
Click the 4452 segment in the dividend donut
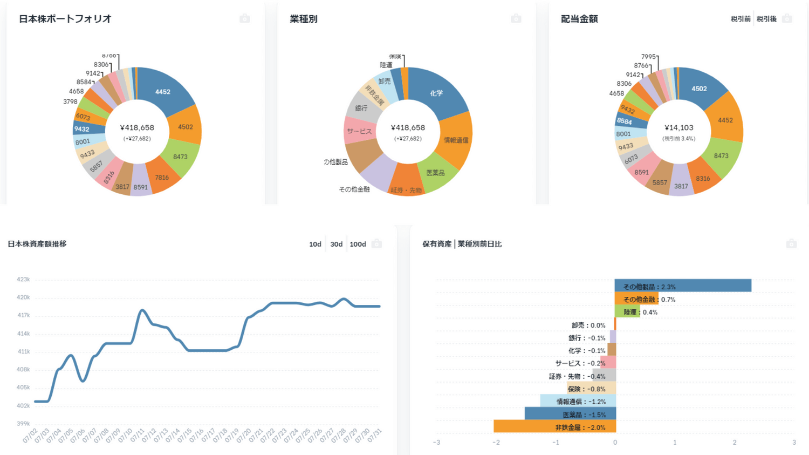point(725,120)
